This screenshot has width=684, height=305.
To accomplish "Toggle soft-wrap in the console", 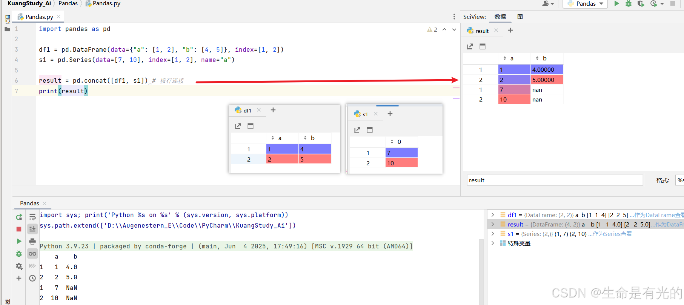I will [32, 217].
